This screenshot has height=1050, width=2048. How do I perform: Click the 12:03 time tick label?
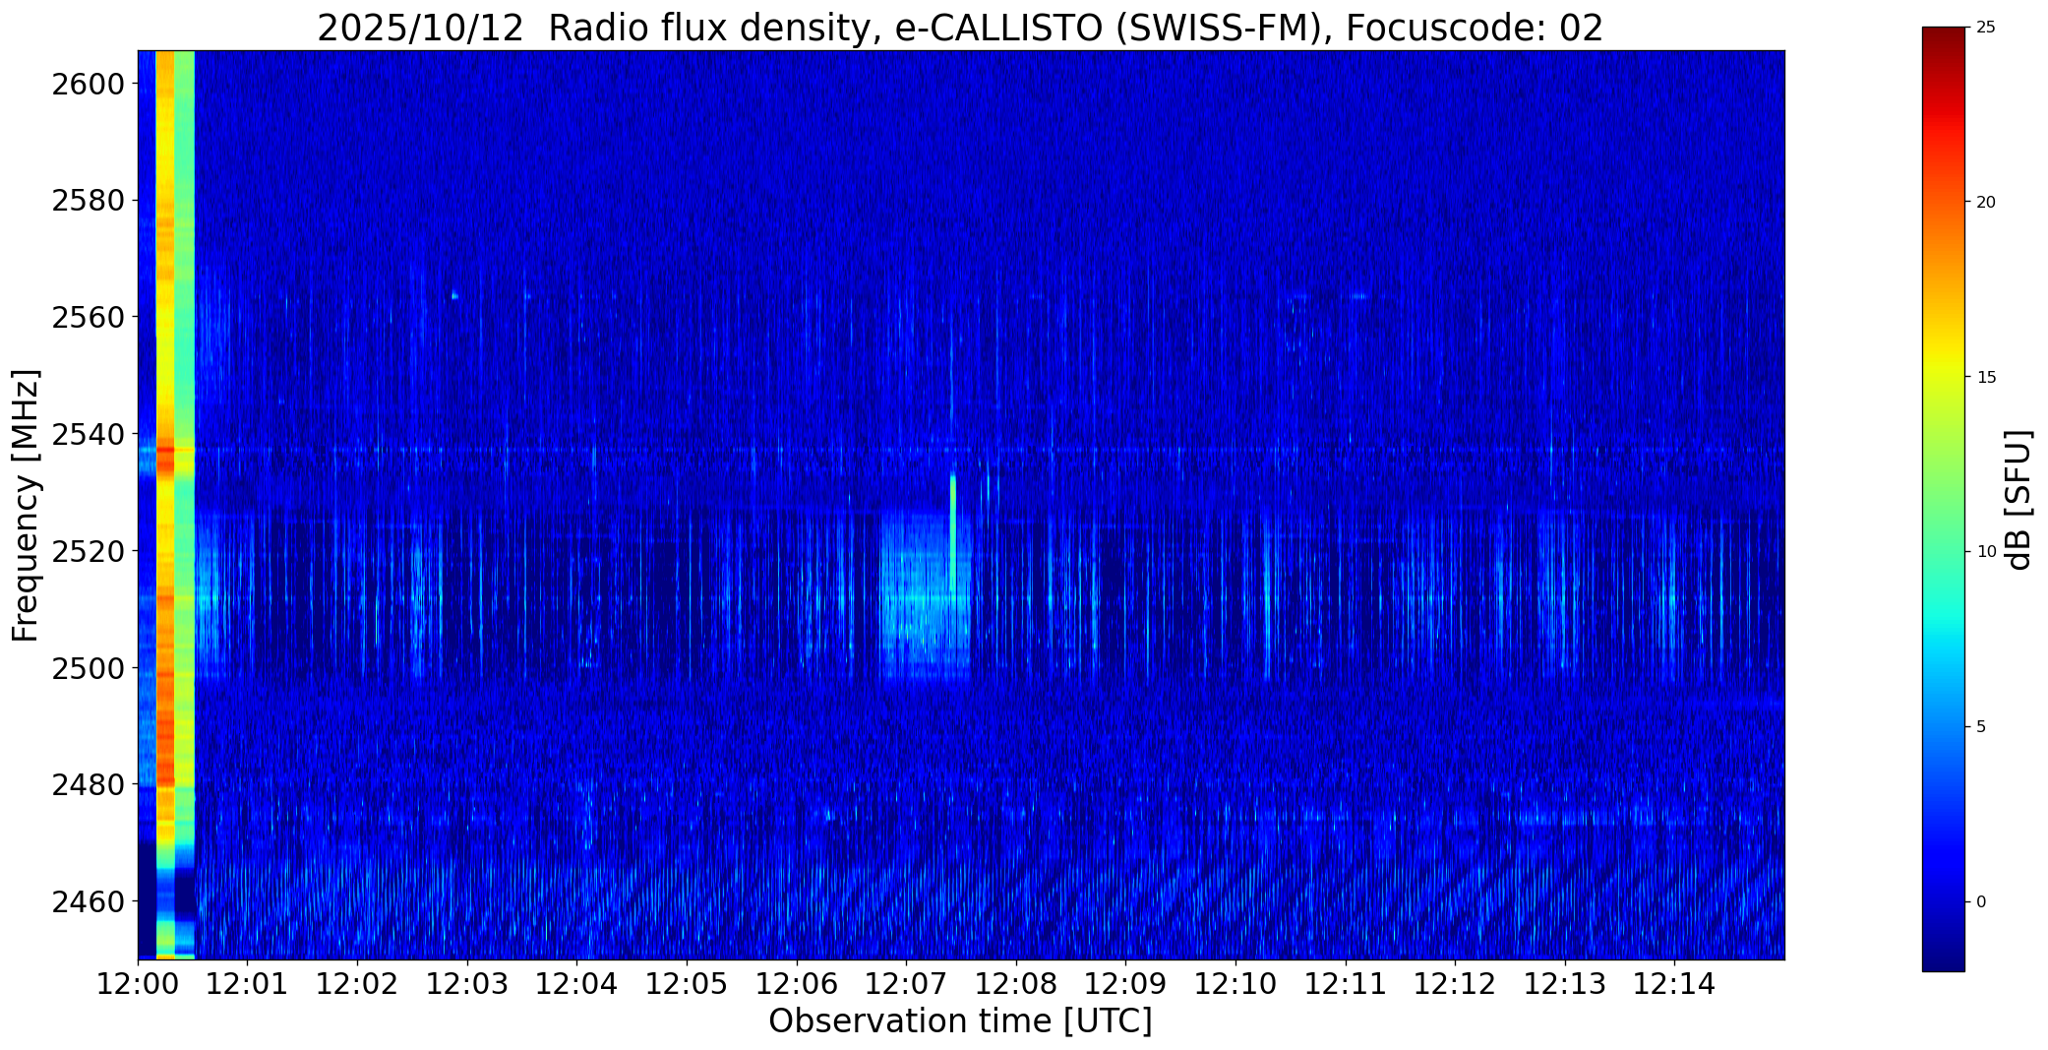[467, 983]
